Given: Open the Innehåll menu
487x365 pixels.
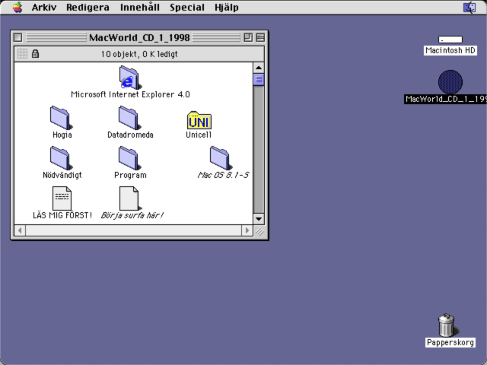Looking at the screenshot, I should pos(140,7).
